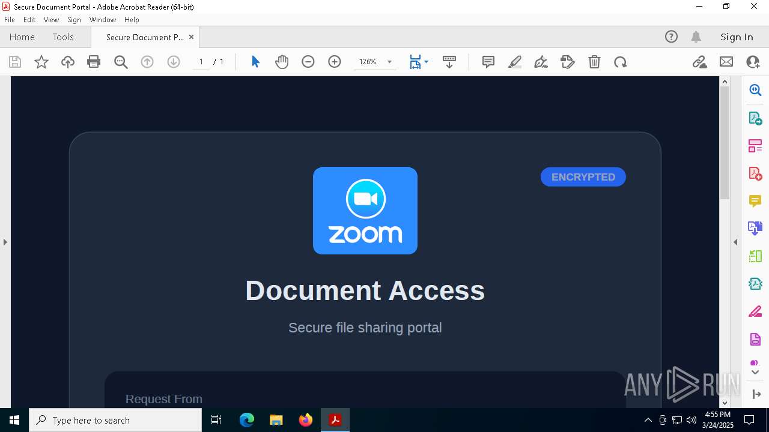Open the Help menu
This screenshot has width=769, height=432.
click(132, 20)
